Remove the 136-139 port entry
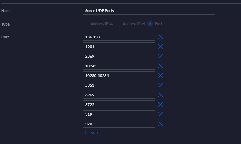The width and height of the screenshot is (241, 144). [161, 37]
